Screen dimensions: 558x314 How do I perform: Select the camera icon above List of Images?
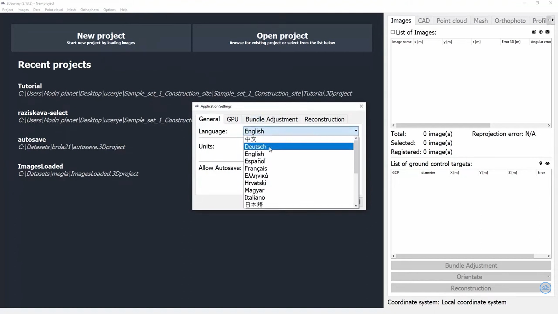548,32
